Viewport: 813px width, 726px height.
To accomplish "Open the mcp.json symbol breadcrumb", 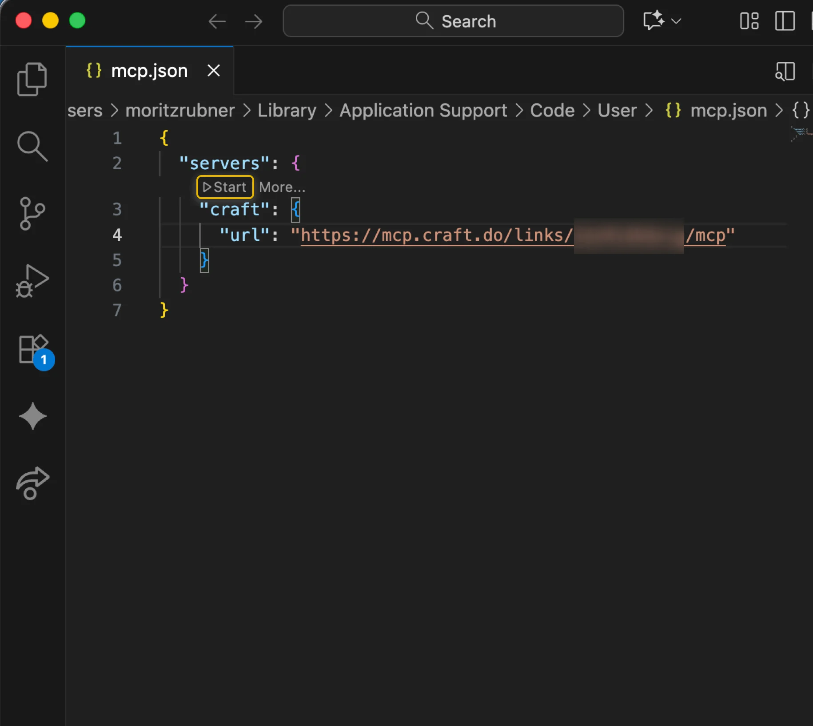I will (728, 111).
